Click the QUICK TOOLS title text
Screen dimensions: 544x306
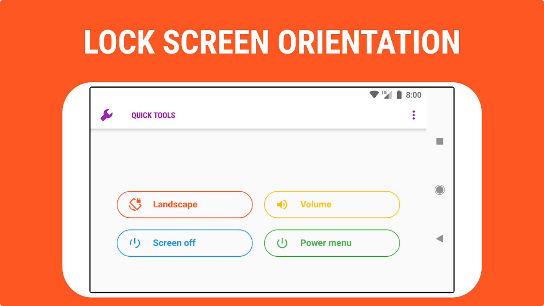[x=153, y=116]
